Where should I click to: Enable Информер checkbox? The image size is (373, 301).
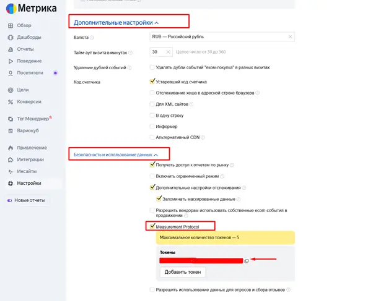[x=152, y=126]
